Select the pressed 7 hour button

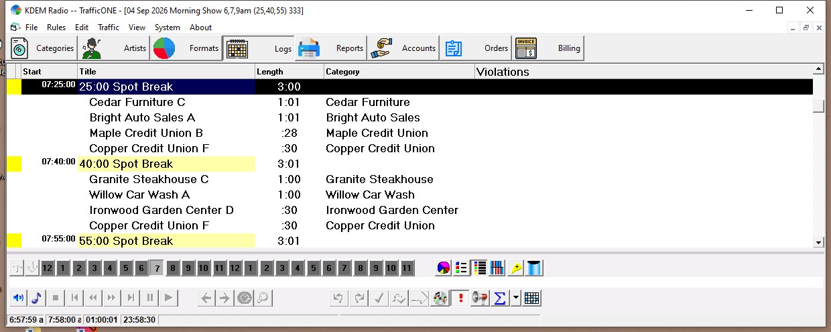tap(157, 268)
